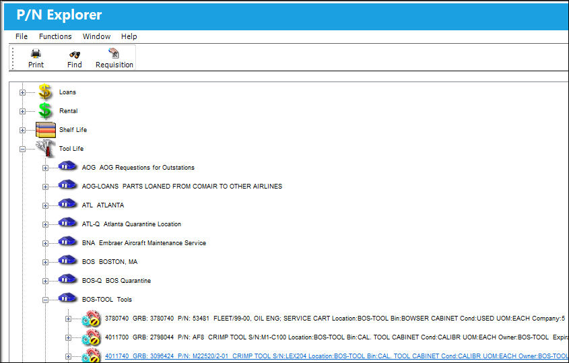The width and height of the screenshot is (569, 363).
Task: Expand the BOS-Q BOS Quarantine node
Action: tap(45, 282)
